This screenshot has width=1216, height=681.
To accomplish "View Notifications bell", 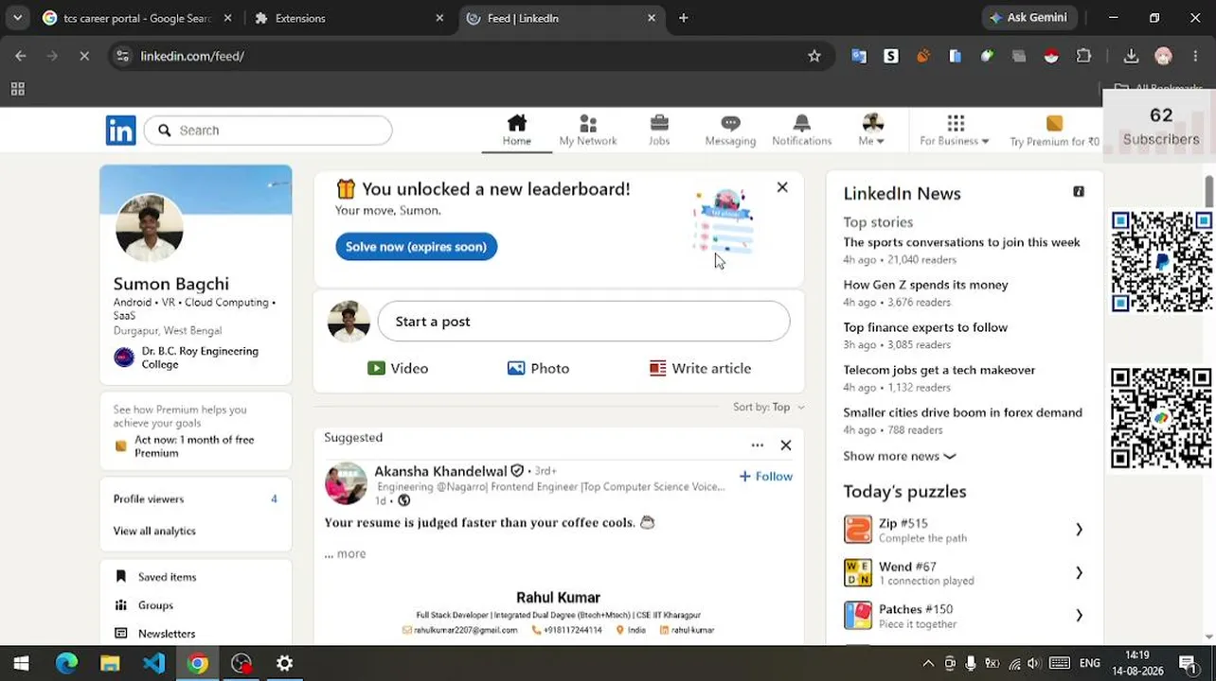I will point(801,130).
